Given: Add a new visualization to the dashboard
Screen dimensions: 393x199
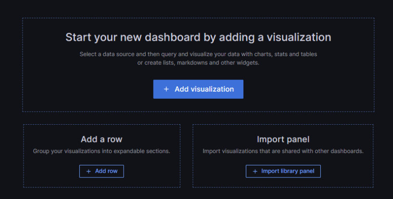Looking at the screenshot, I should 198,89.
